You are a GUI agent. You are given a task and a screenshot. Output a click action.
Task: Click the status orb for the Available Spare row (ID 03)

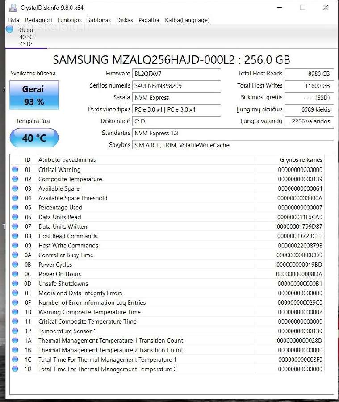pyautogui.click(x=15, y=188)
